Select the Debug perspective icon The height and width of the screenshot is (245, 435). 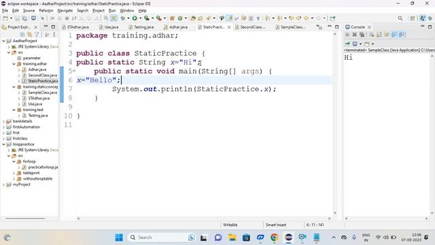tap(430, 18)
